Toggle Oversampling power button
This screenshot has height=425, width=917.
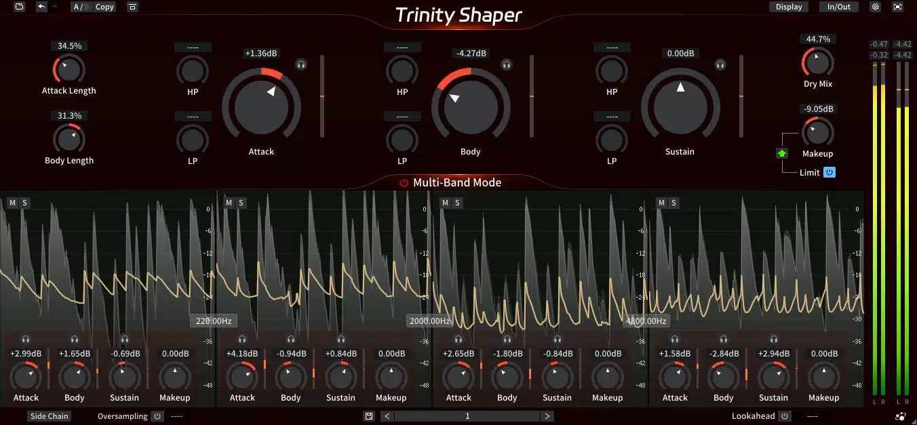coord(157,416)
